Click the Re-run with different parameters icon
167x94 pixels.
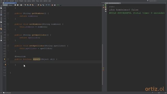coord(106,7)
